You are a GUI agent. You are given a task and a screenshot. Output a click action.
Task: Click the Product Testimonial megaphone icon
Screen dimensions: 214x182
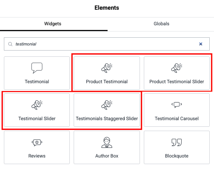tap(107, 68)
